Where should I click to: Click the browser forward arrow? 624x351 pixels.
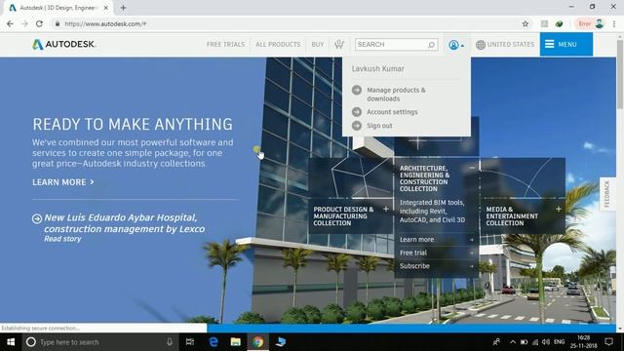(24, 23)
